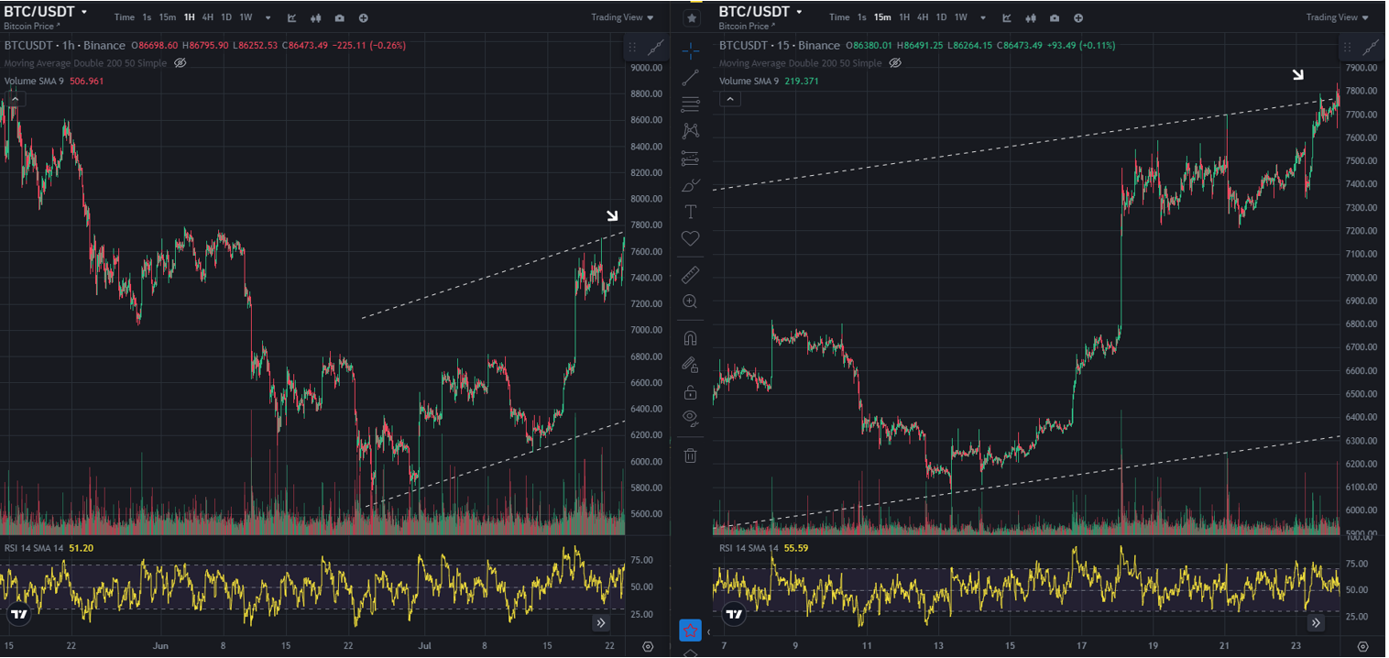Toggle magnet mode for drawings
Screen dimensions: 1389x658
coord(691,337)
